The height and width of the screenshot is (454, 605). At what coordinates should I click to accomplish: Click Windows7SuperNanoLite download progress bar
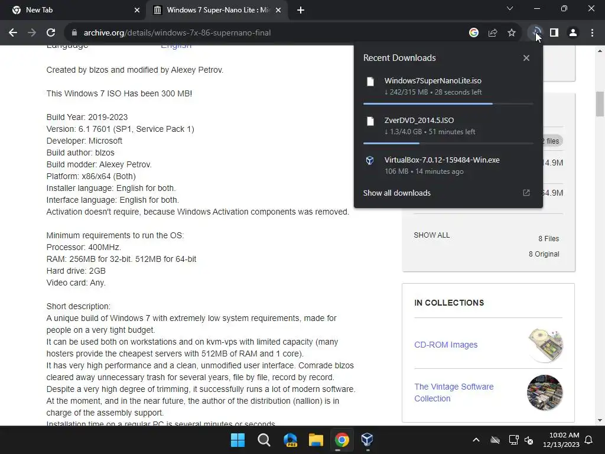pyautogui.click(x=448, y=104)
